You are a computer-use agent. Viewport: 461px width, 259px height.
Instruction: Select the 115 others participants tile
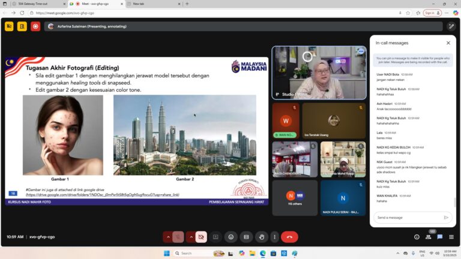[x=294, y=198]
